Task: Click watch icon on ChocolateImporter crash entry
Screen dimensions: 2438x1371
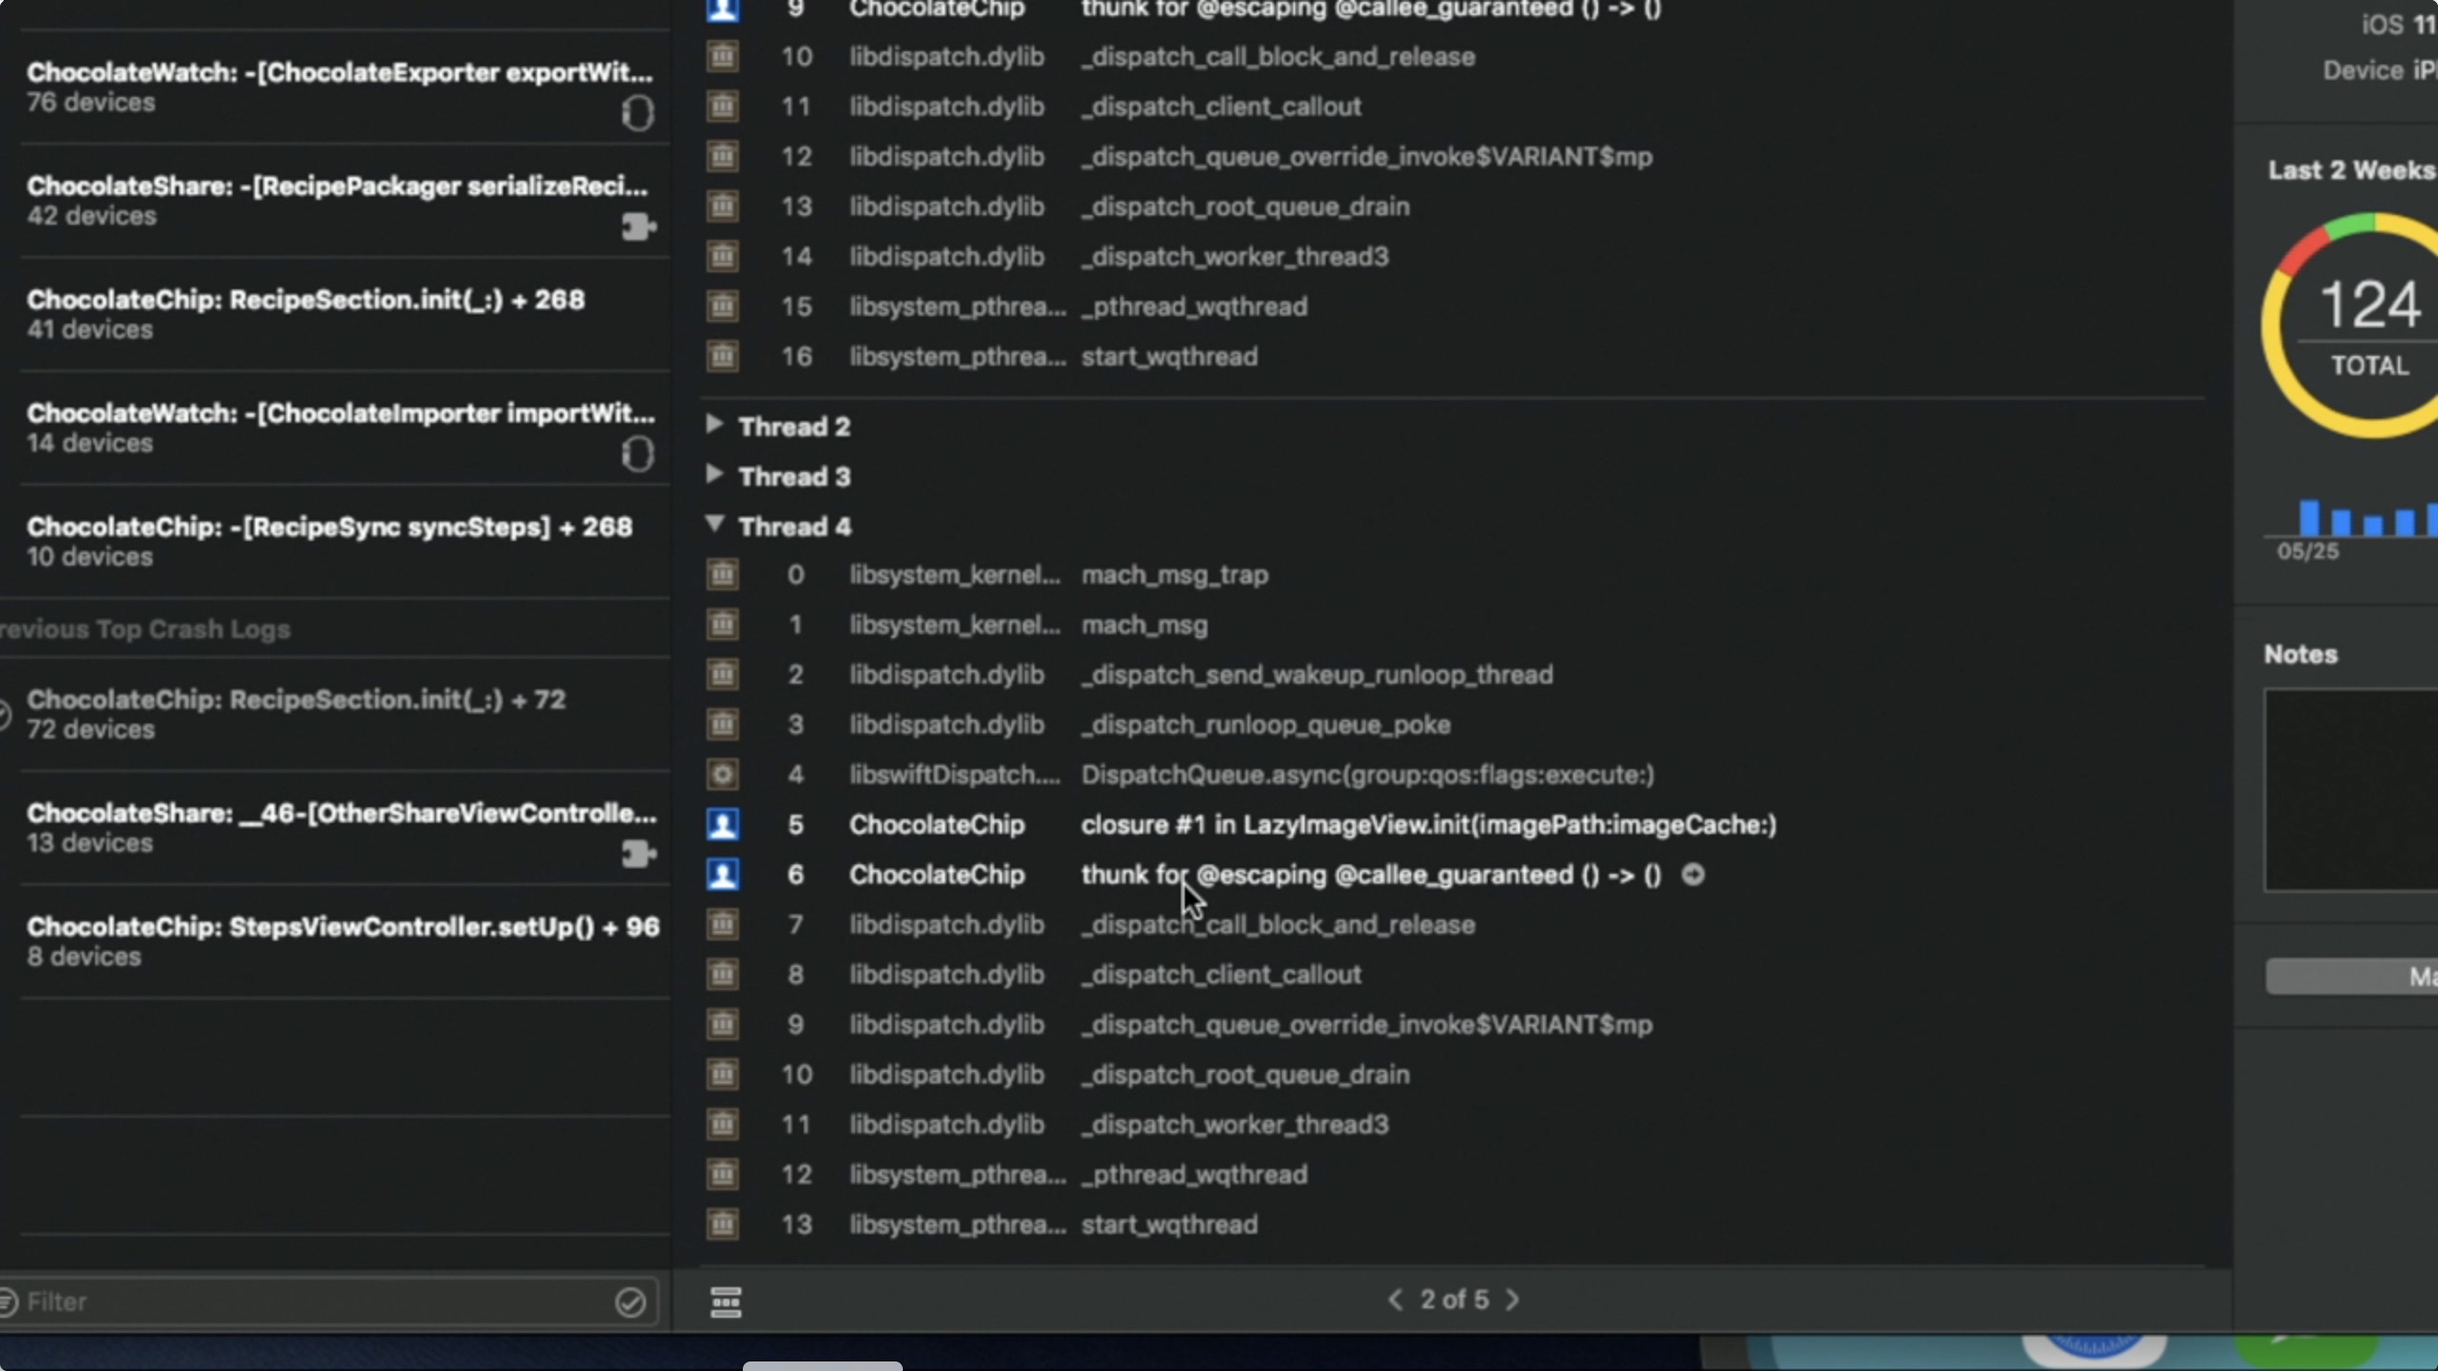Action: pos(637,454)
